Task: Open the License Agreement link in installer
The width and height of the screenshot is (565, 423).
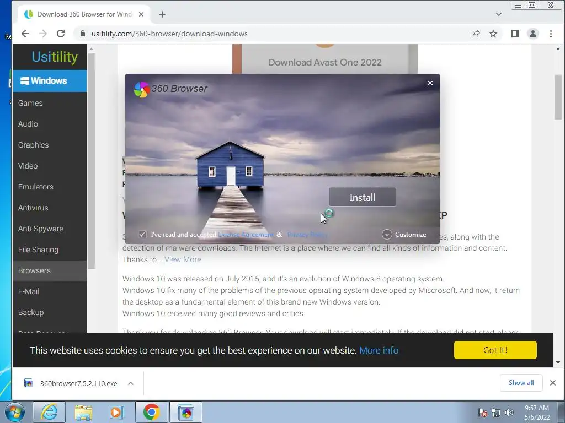Action: 246,235
